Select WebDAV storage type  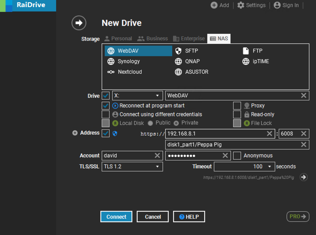click(138, 51)
